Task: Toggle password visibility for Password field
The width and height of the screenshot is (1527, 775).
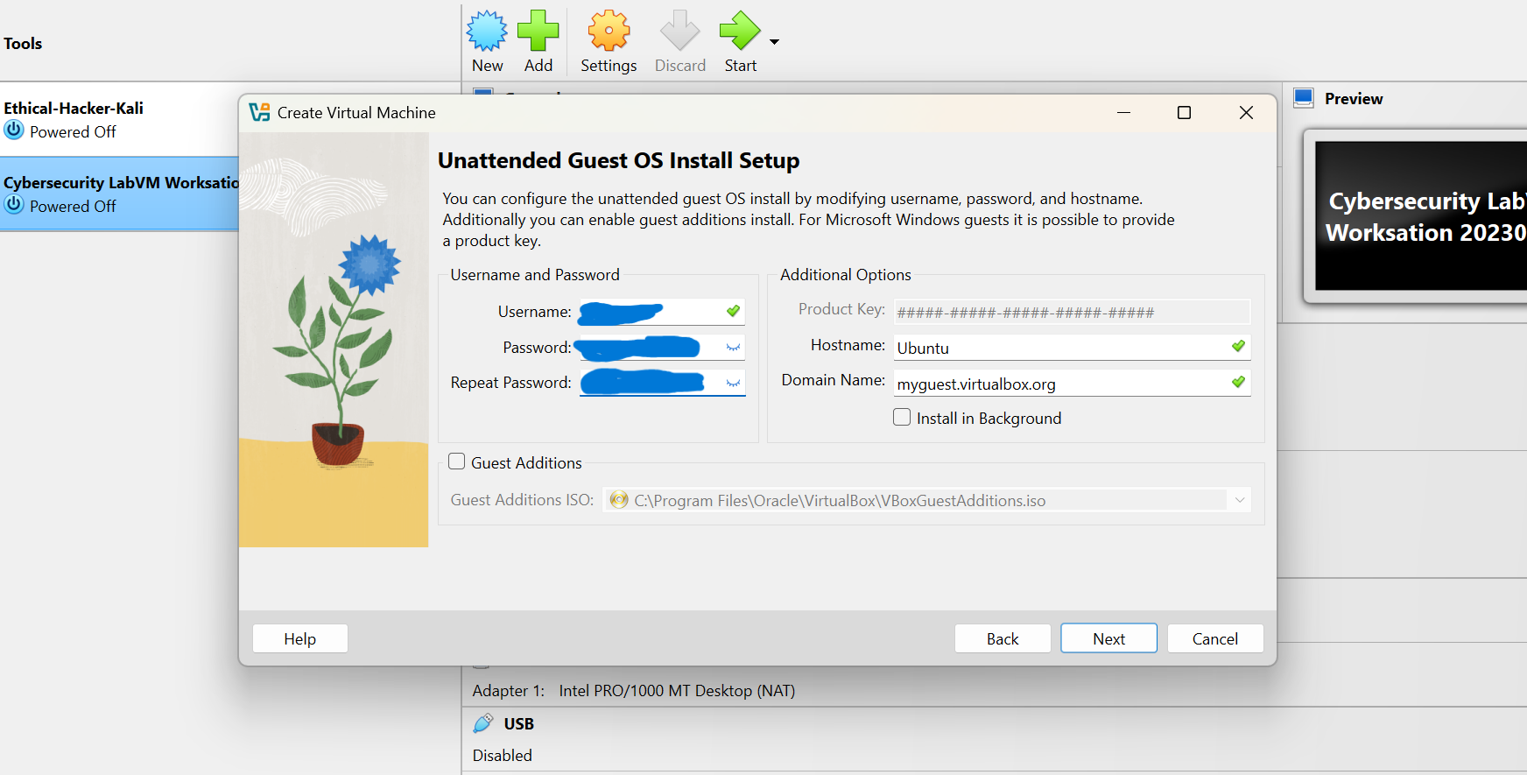Action: coord(733,348)
